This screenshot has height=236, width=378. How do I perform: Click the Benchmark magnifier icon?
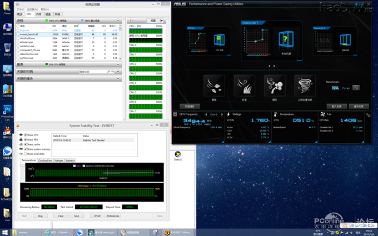[356, 88]
